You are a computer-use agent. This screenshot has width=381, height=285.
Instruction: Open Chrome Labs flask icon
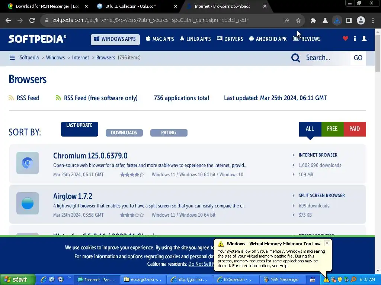pos(325,21)
